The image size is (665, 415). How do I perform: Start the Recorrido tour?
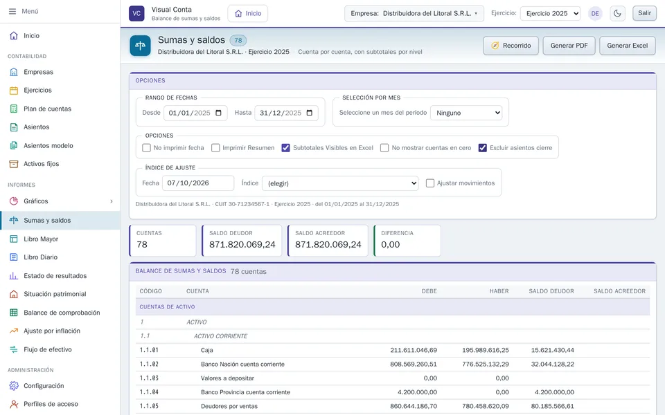[511, 46]
